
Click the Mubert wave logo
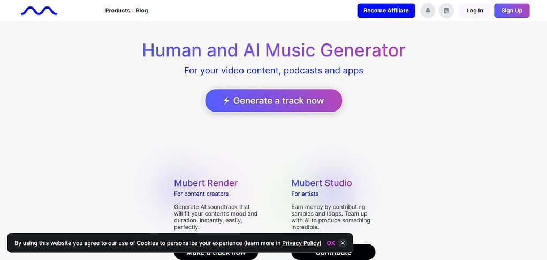(39, 11)
